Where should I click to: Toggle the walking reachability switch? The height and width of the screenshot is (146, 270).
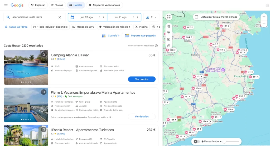tap(197, 142)
